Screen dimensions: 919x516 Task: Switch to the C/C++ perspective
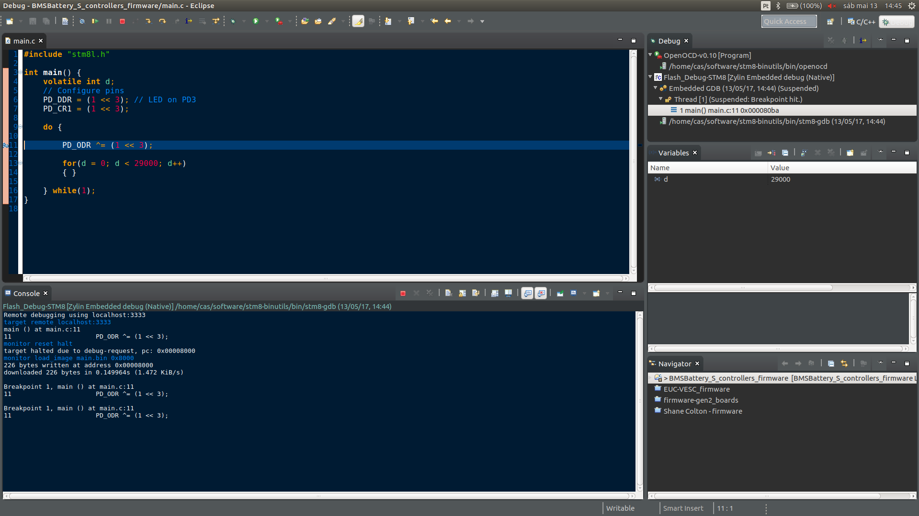(862, 22)
